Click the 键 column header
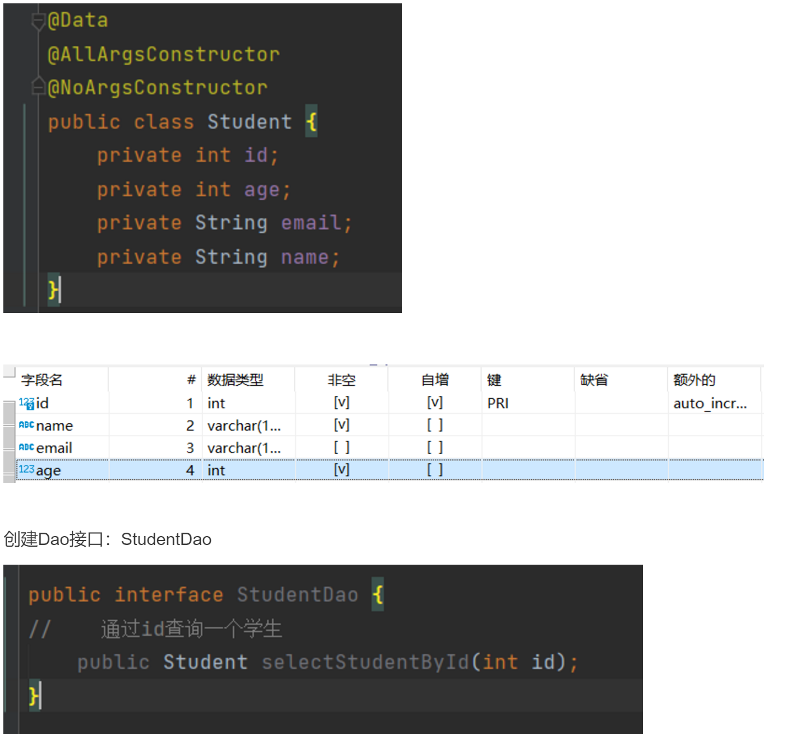This screenshot has width=796, height=734. 494,380
